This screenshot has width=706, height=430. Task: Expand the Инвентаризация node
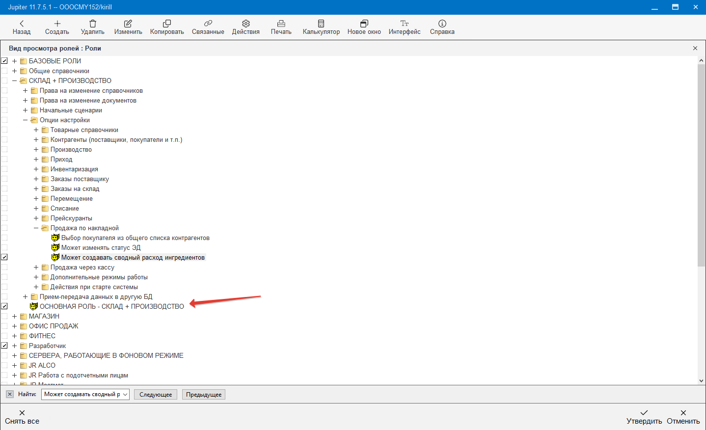[36, 169]
